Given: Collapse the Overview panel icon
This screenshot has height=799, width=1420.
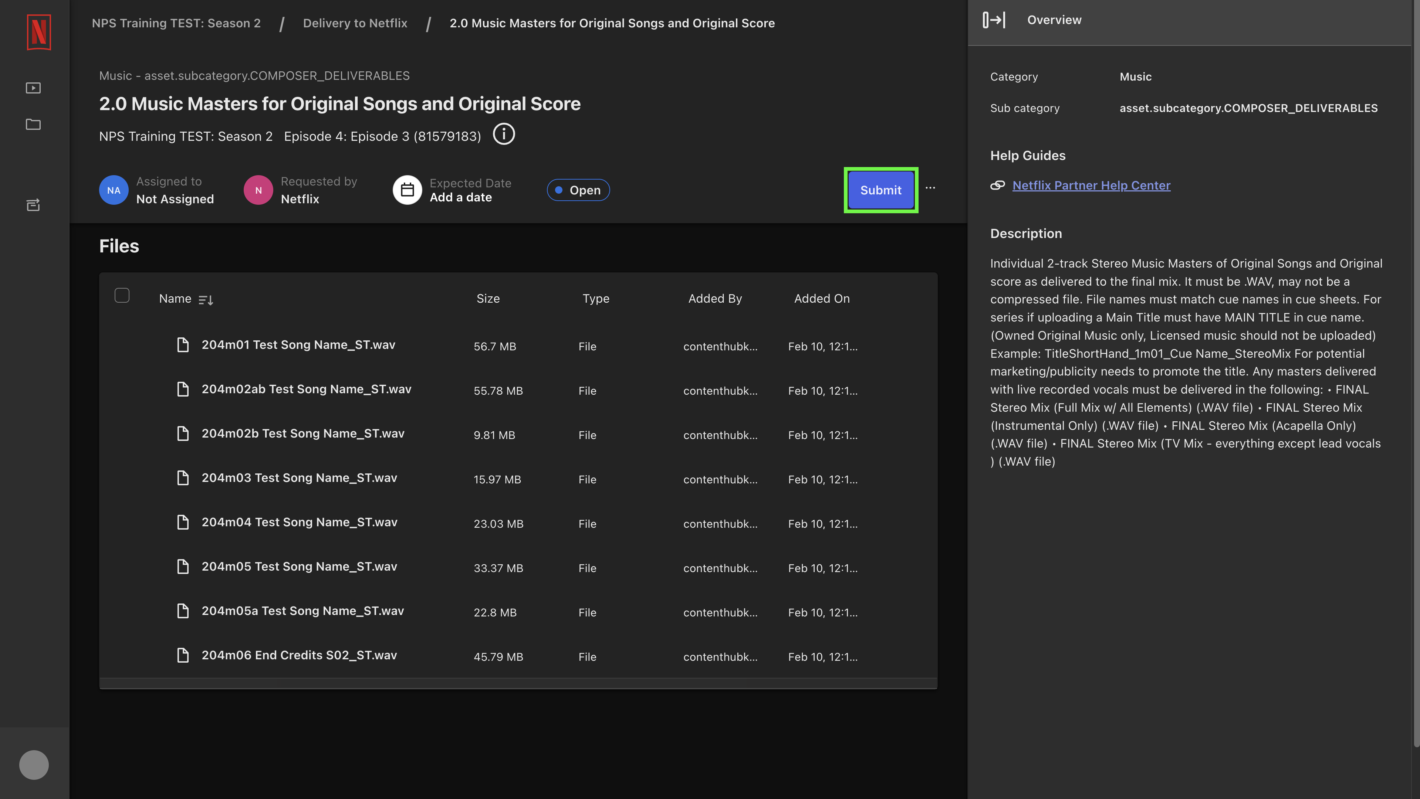Looking at the screenshot, I should [x=994, y=20].
